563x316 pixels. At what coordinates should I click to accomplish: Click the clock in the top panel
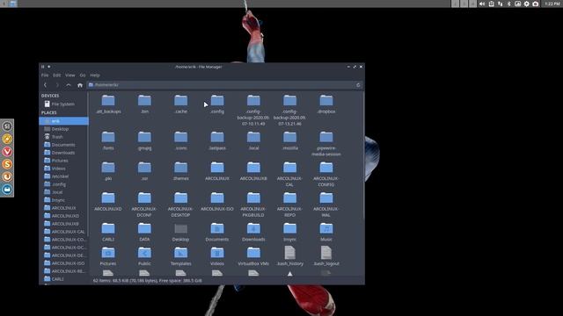pos(552,4)
